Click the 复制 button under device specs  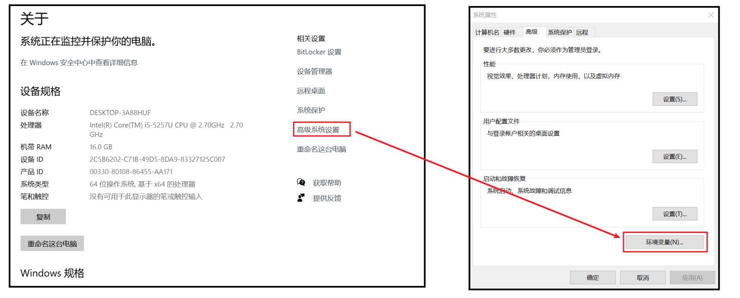point(43,217)
